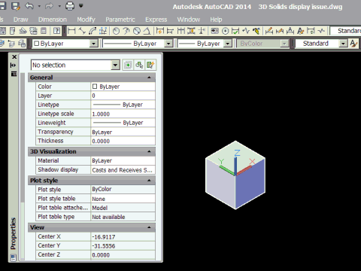Click the Undo arrow icon
361x271 pixels.
[x=29, y=6]
